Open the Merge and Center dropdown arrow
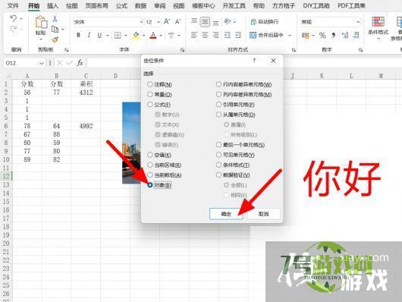Screen dimensions: 402x302 tap(290, 35)
